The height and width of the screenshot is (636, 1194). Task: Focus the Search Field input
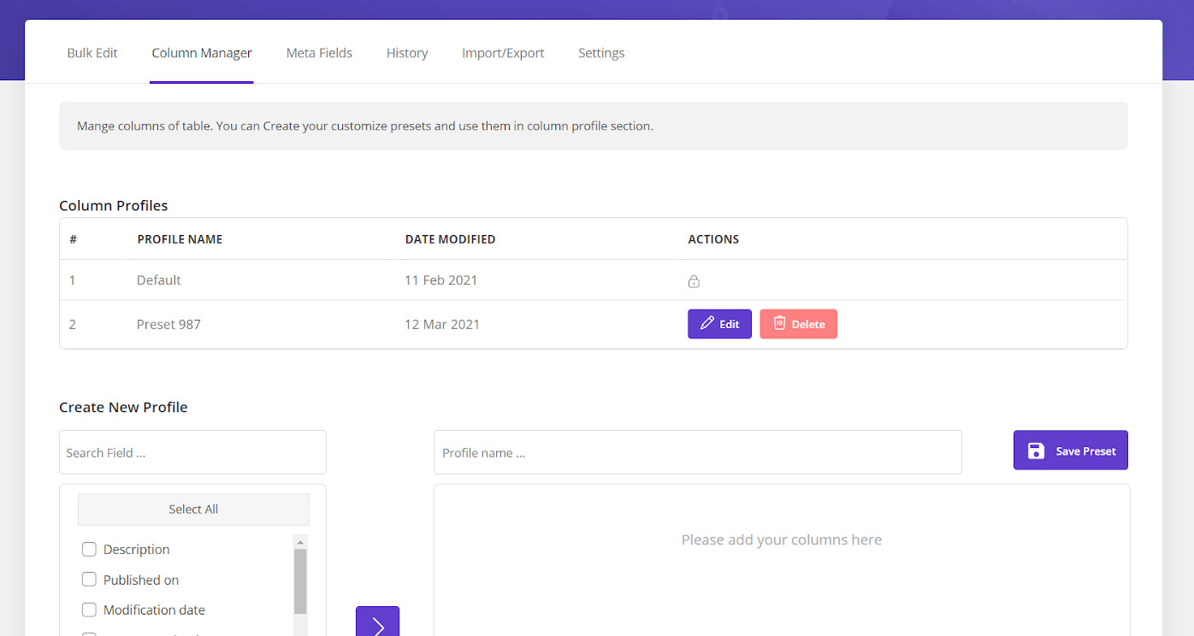click(192, 452)
